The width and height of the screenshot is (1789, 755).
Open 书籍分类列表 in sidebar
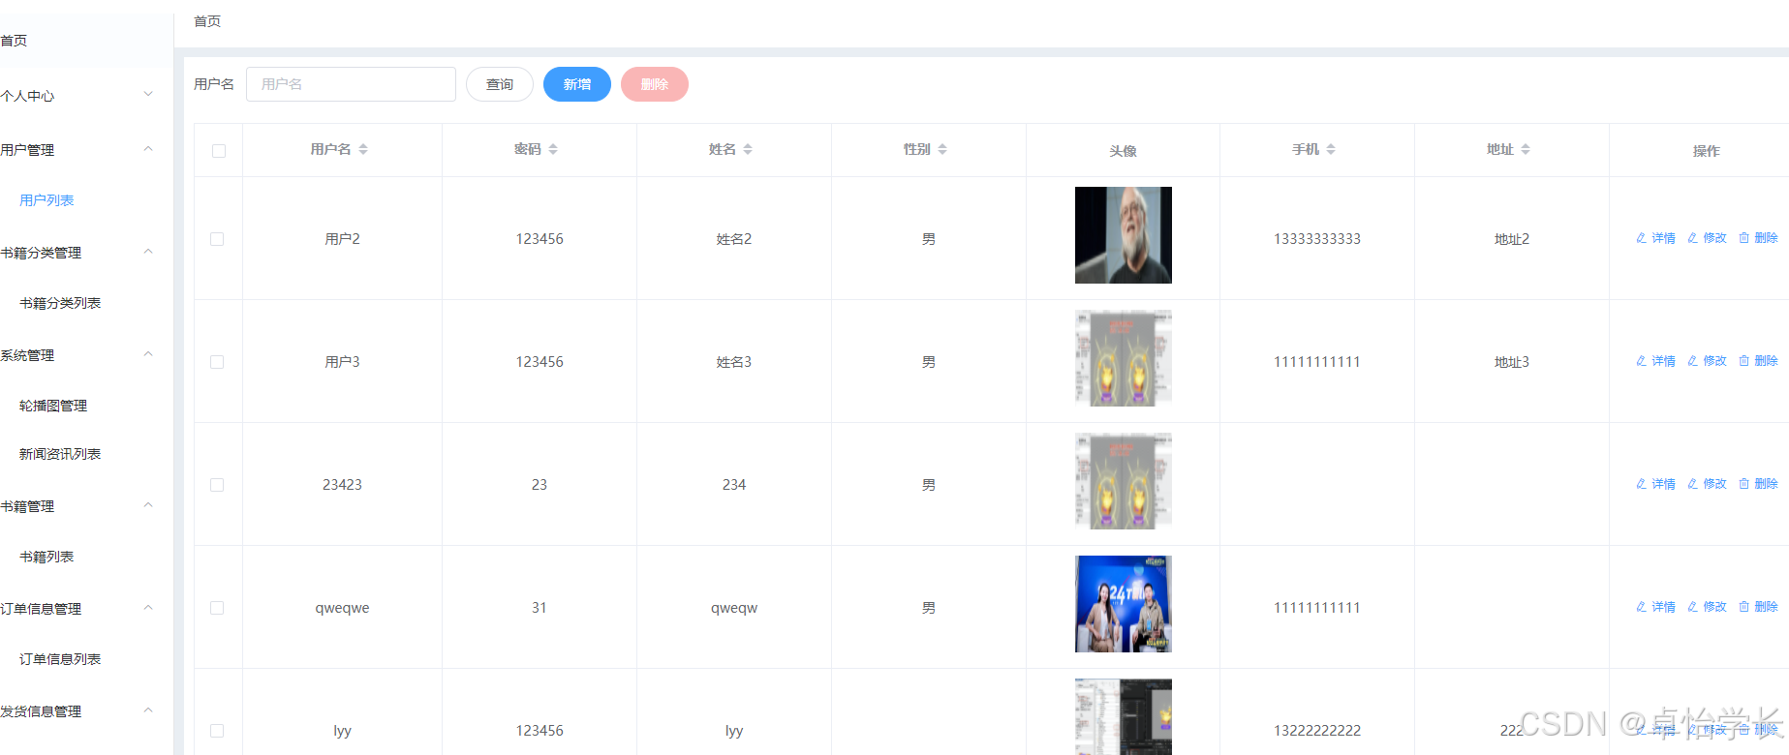[60, 303]
